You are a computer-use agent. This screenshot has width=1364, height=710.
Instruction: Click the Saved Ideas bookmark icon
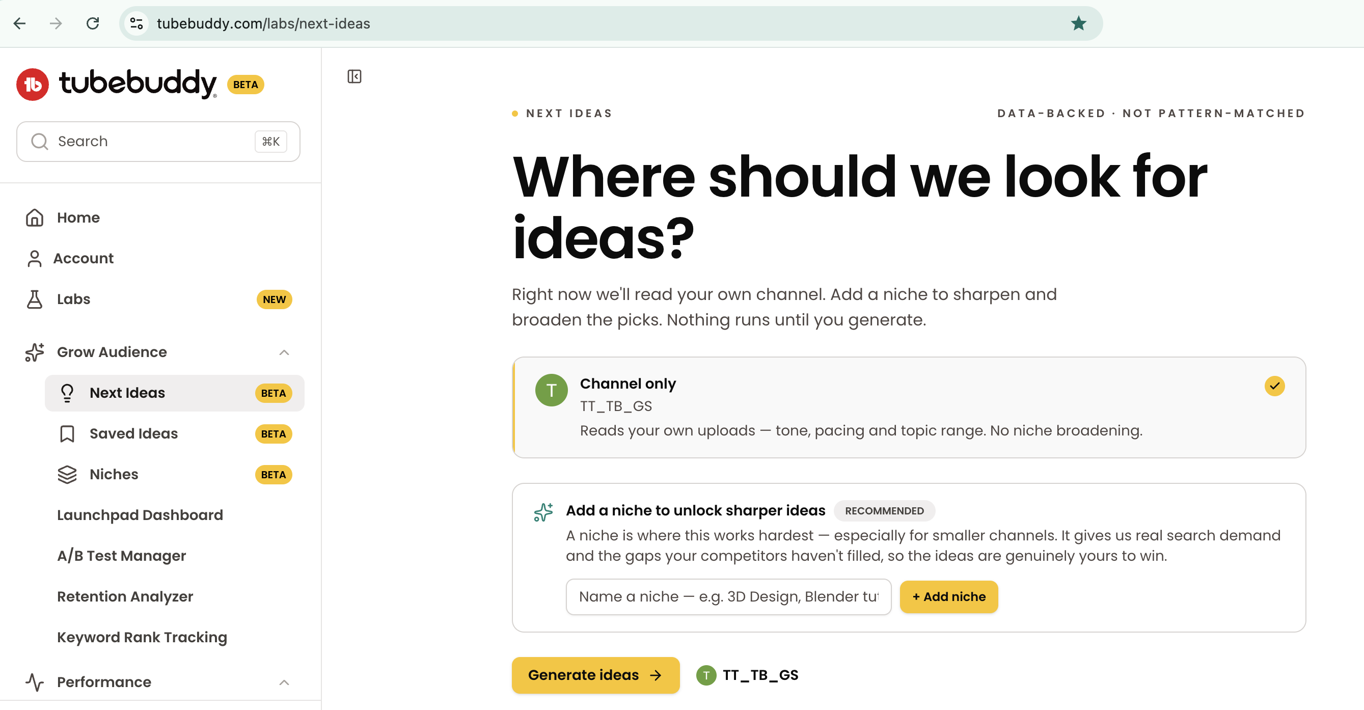[67, 433]
